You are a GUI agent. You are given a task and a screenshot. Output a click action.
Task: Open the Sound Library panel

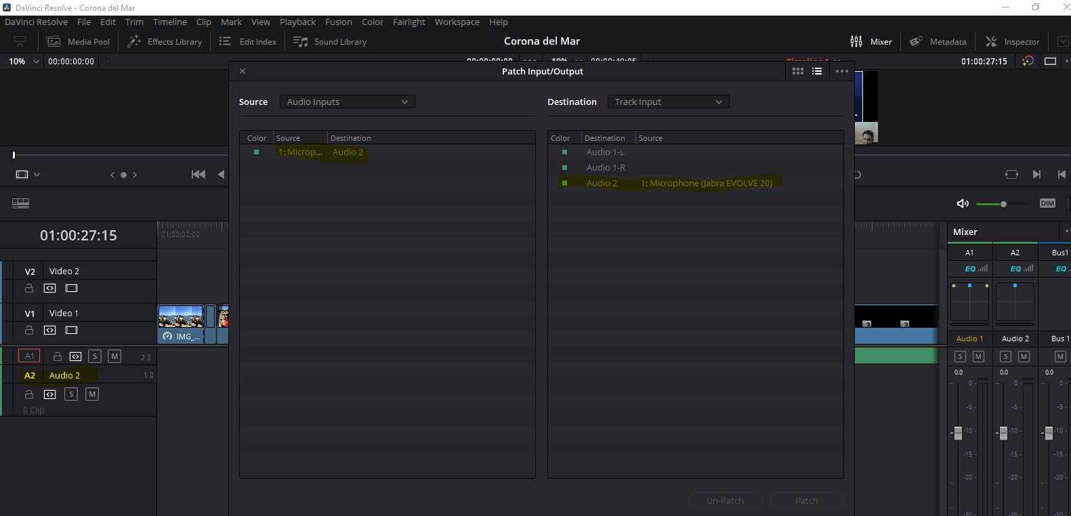pyautogui.click(x=330, y=41)
